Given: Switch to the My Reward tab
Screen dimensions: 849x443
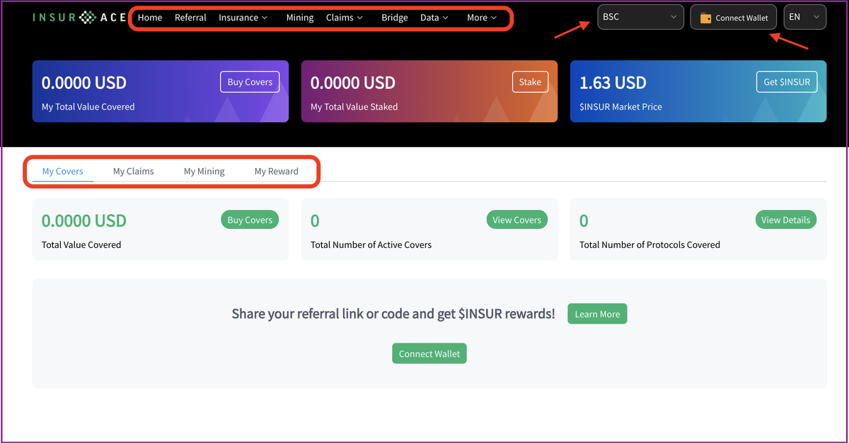Looking at the screenshot, I should coord(277,171).
